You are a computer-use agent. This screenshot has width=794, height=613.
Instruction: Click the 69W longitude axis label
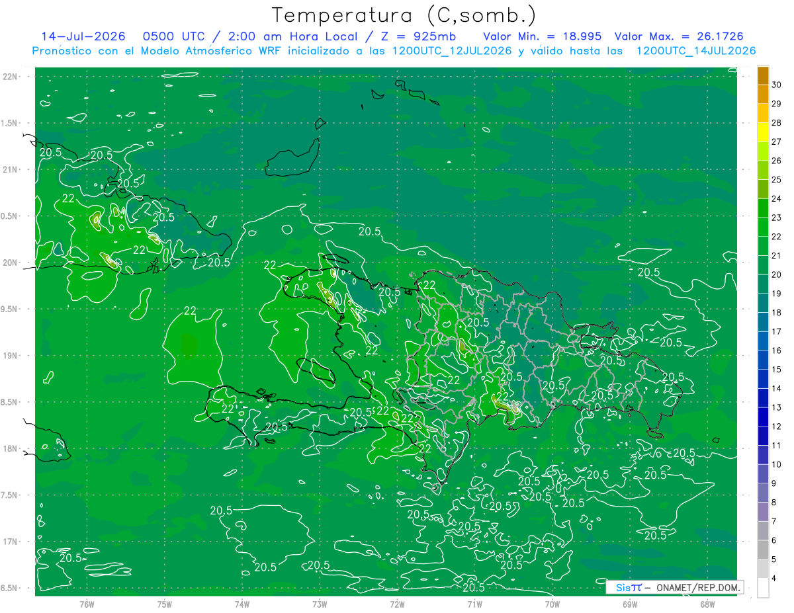click(x=629, y=604)
